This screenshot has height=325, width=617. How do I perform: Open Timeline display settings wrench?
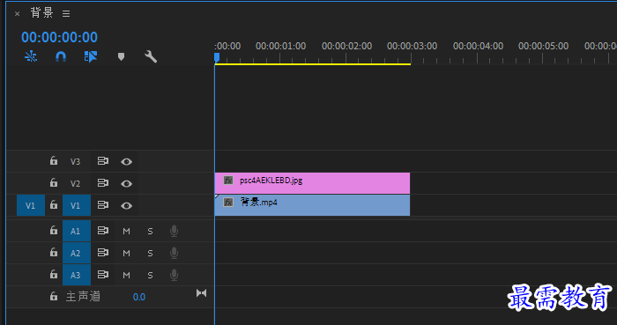tap(151, 56)
